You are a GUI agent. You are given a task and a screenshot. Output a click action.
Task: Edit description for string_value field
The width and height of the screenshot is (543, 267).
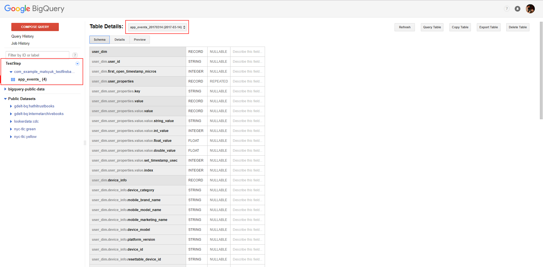[x=247, y=121]
